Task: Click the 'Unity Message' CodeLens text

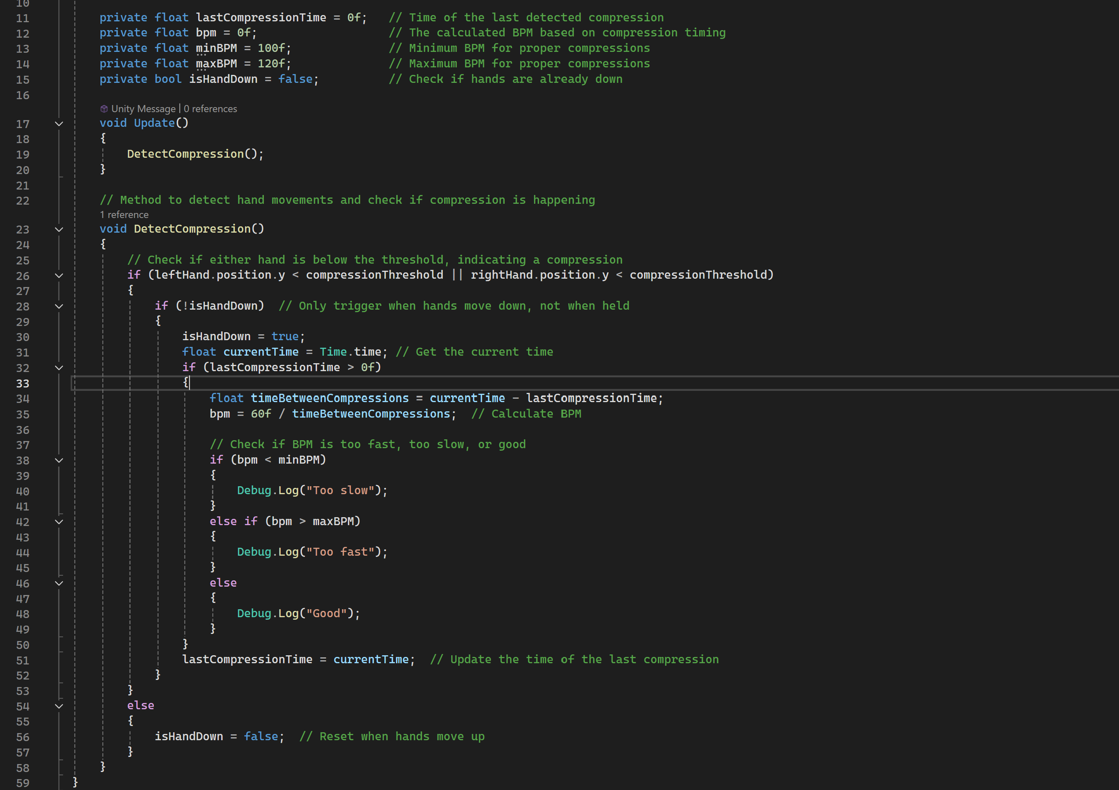Action: tap(143, 109)
